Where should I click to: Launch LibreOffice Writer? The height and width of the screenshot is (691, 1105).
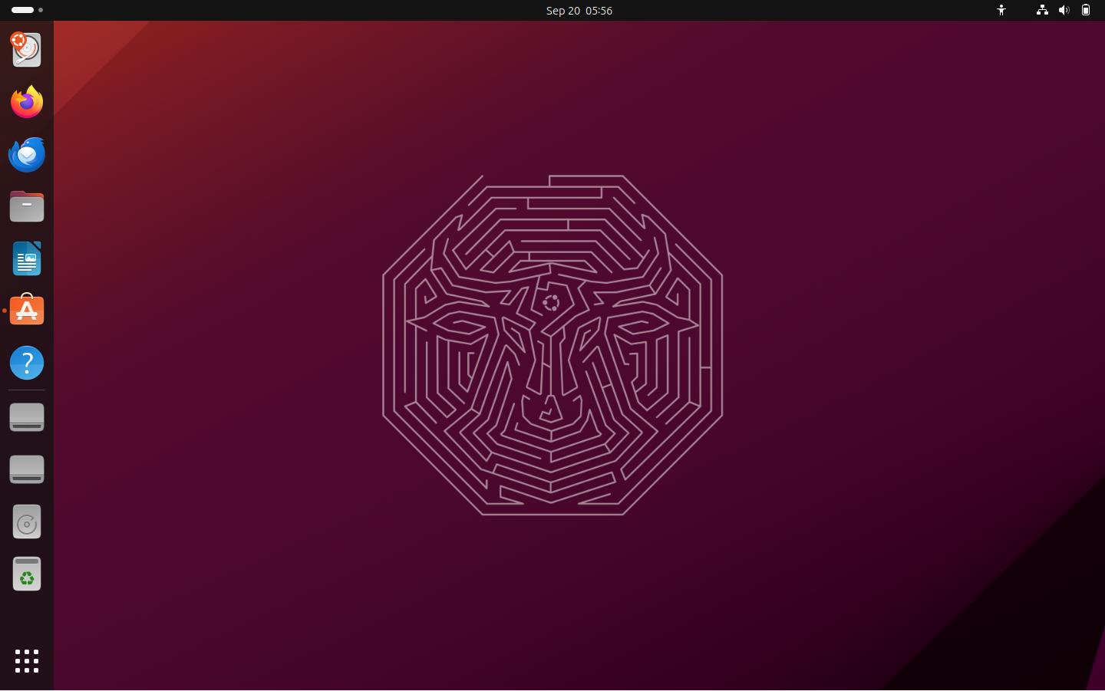27,258
